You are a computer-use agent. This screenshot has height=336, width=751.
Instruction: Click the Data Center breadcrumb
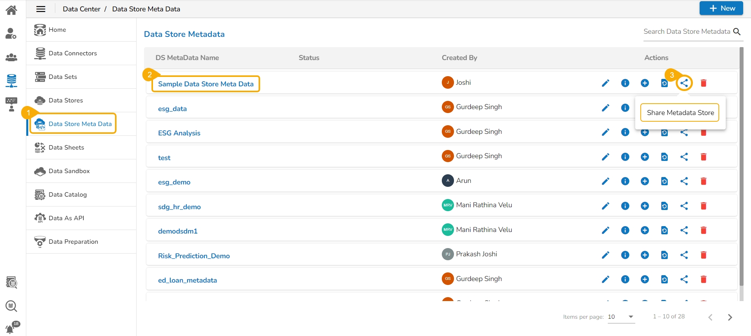click(x=82, y=9)
